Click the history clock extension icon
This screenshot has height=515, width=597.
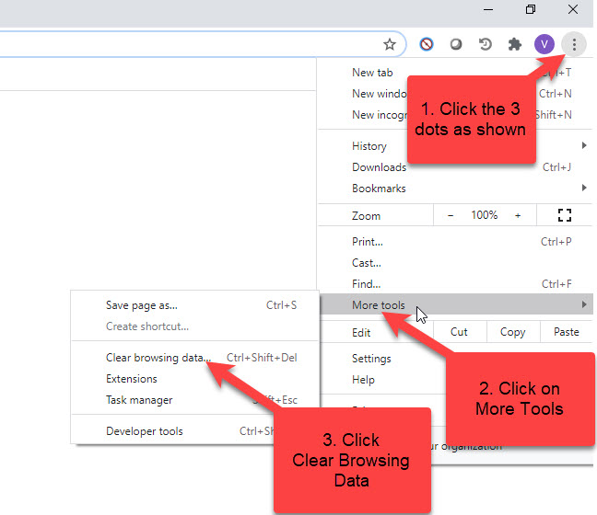pyautogui.click(x=486, y=44)
